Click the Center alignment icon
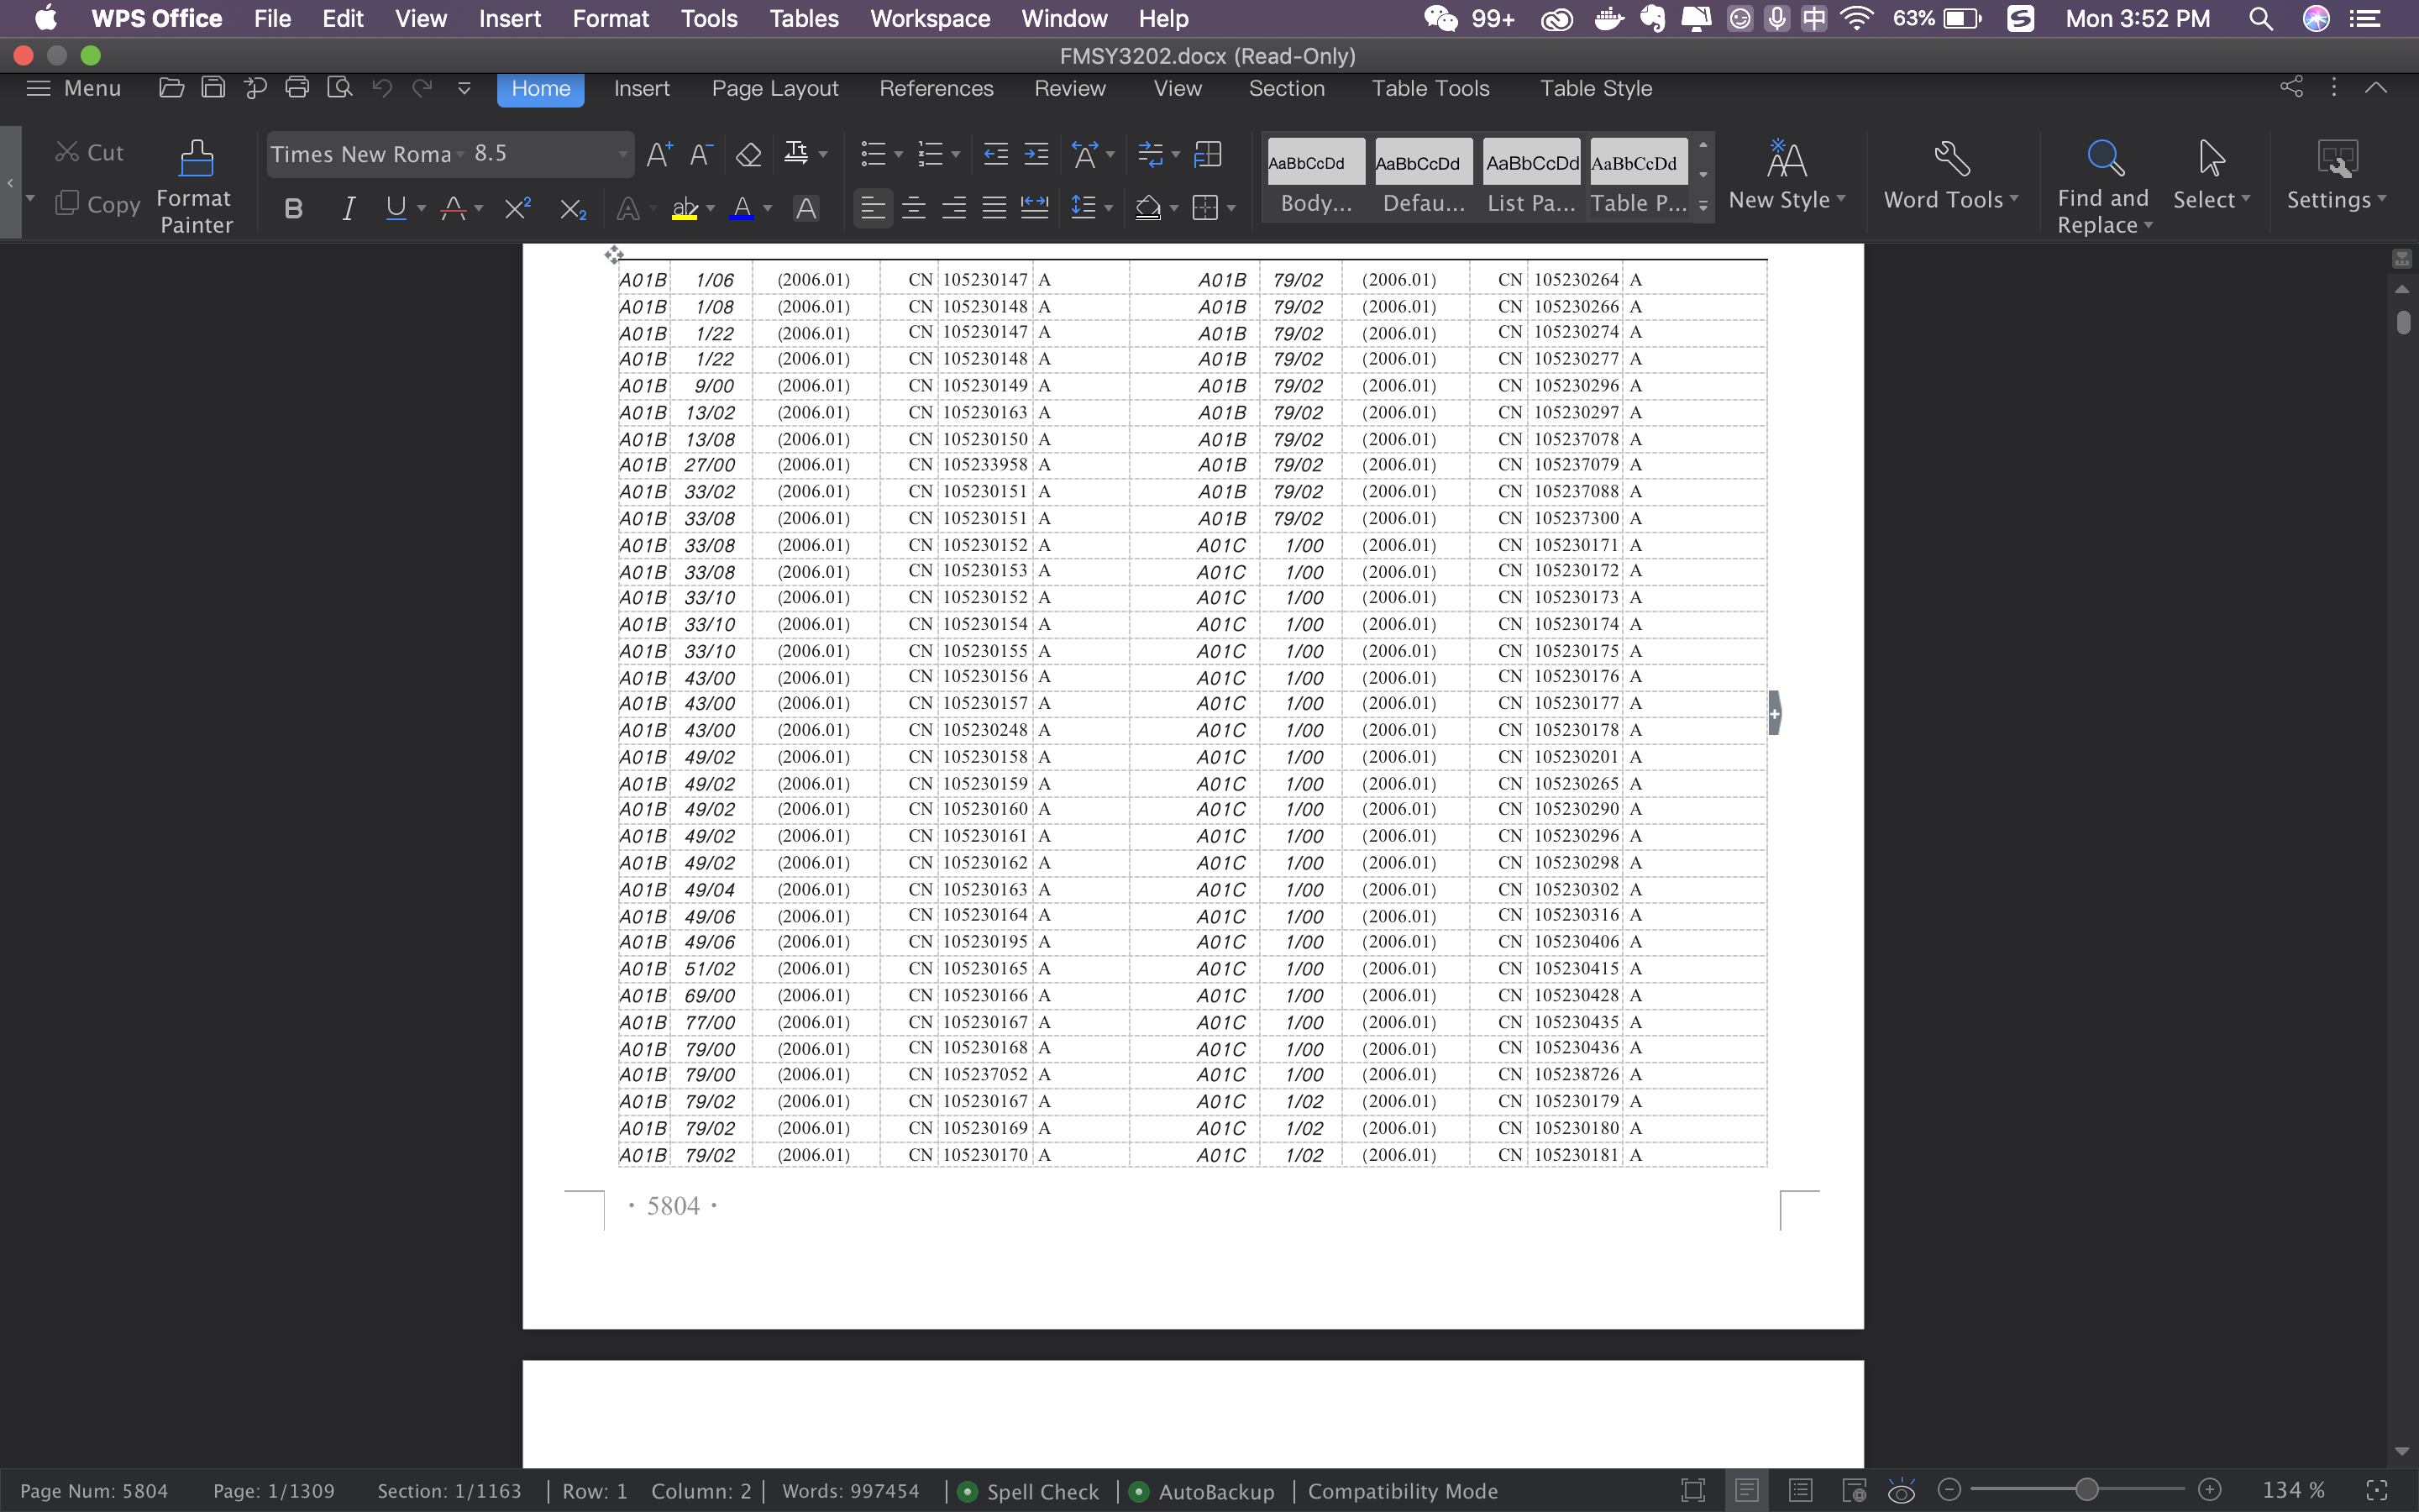The height and width of the screenshot is (1512, 2419). coord(913,208)
